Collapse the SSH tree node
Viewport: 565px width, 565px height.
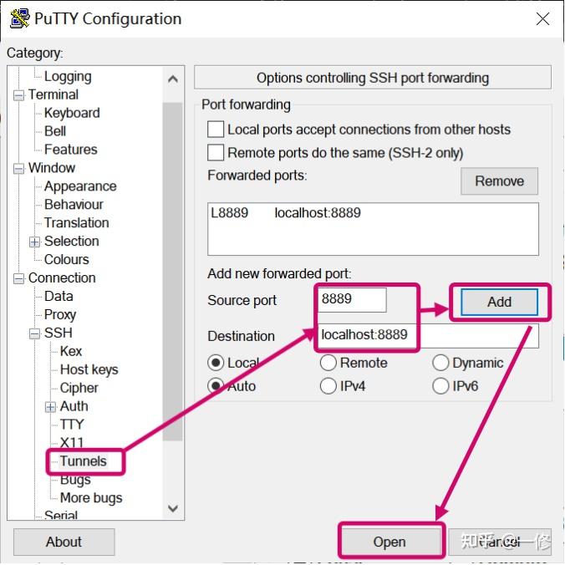tap(35, 333)
